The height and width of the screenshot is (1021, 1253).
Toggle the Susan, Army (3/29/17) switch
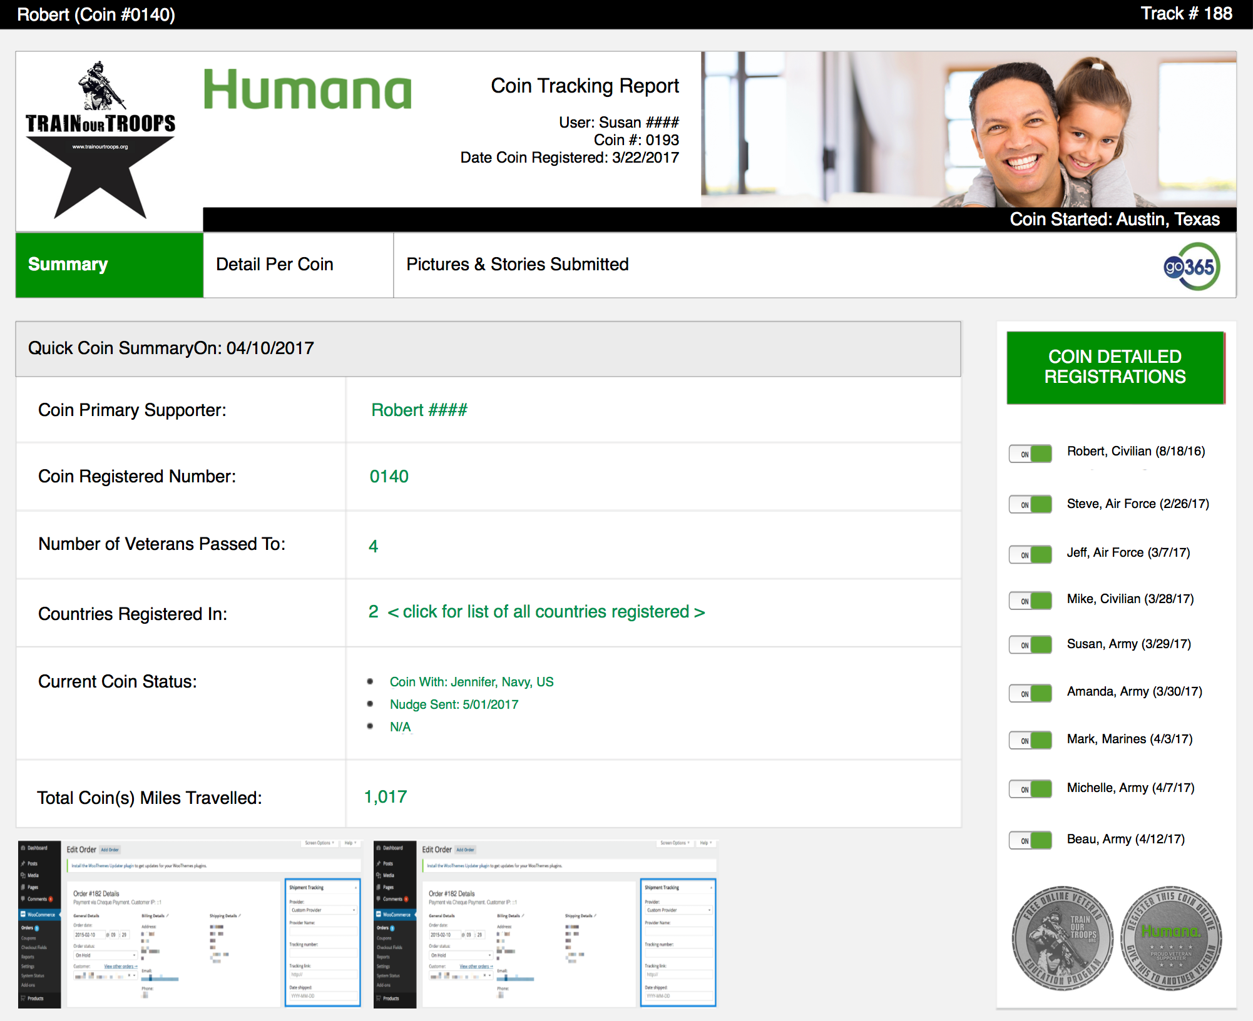[x=1030, y=644]
